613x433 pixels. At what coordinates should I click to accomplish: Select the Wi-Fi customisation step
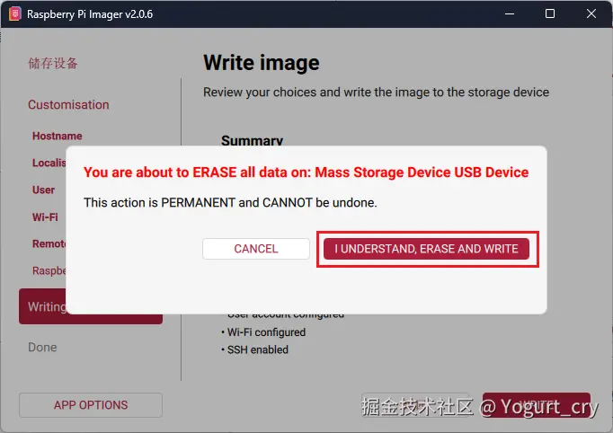45,217
